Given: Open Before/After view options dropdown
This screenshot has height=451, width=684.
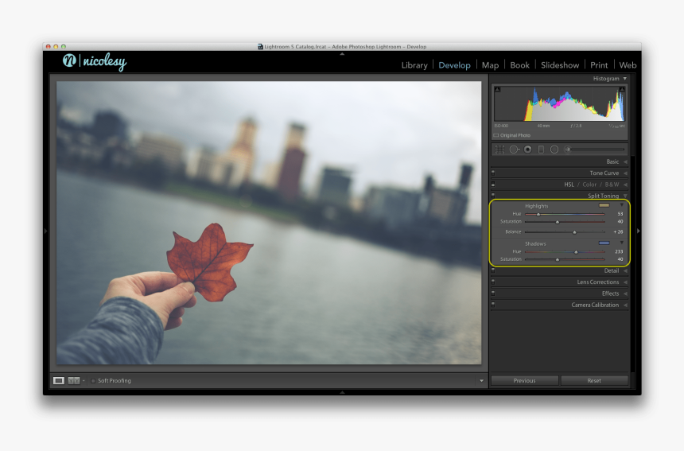Looking at the screenshot, I should pyautogui.click(x=84, y=381).
